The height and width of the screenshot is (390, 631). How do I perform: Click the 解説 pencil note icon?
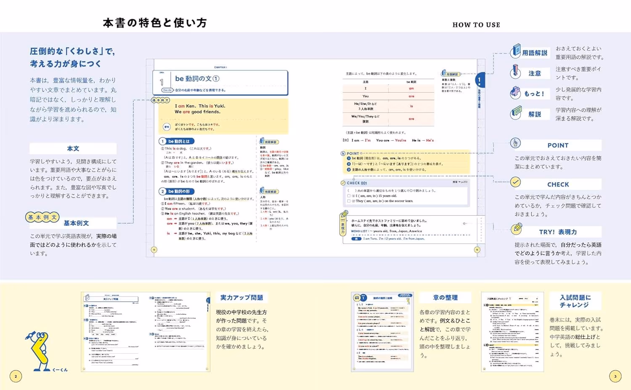coord(516,113)
